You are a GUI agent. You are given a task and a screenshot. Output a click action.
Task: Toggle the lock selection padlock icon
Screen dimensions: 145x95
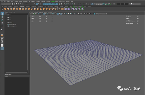pyautogui.click(x=59, y=4)
